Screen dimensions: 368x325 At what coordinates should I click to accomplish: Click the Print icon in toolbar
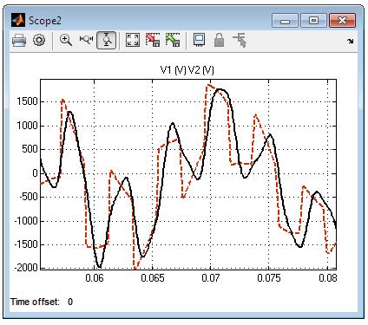(x=19, y=40)
